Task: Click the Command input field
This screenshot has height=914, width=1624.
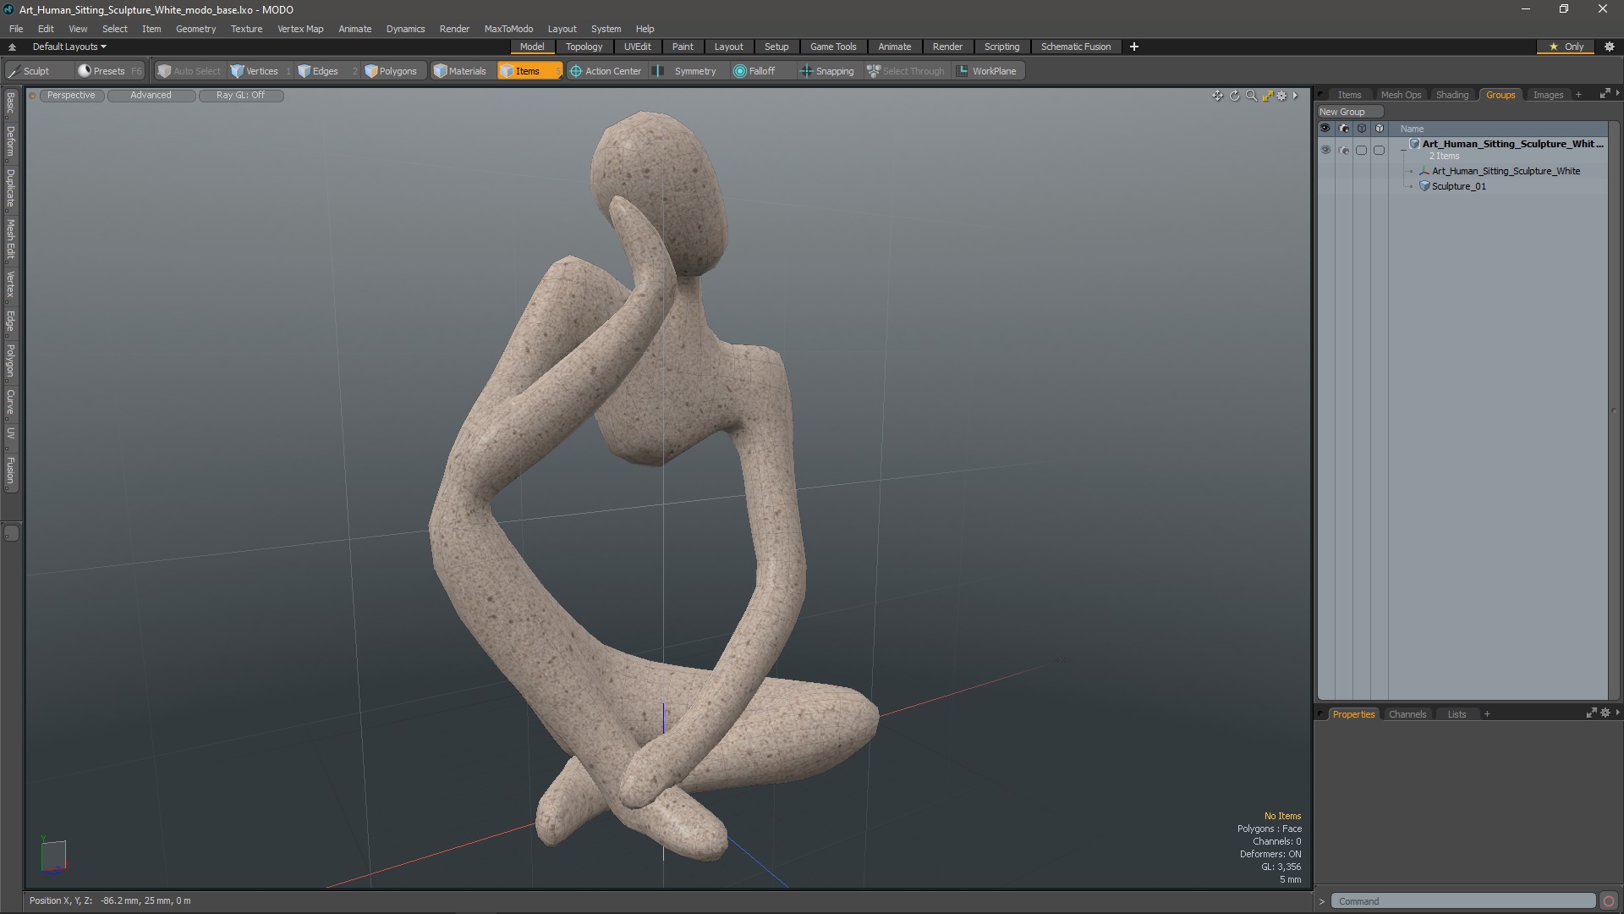Action: point(1462,901)
